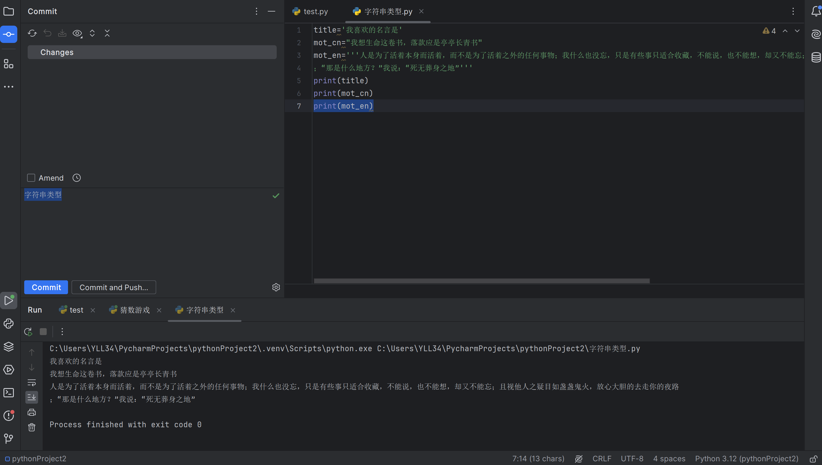This screenshot has height=465, width=822.
Task: Click Commit and Push button
Action: 114,288
